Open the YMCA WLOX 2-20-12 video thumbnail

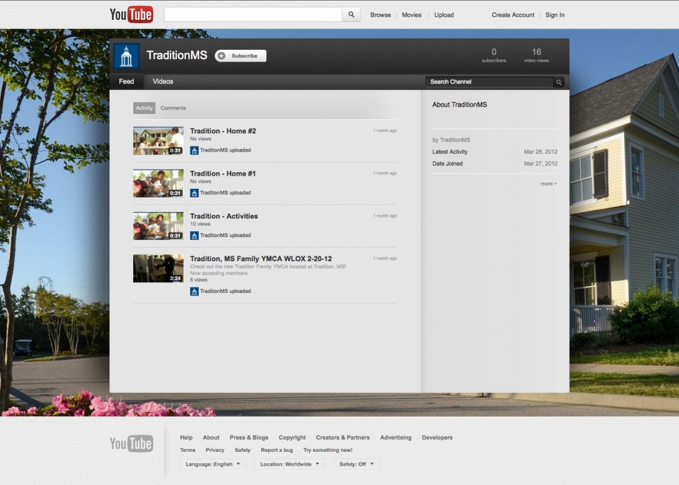pos(158,268)
